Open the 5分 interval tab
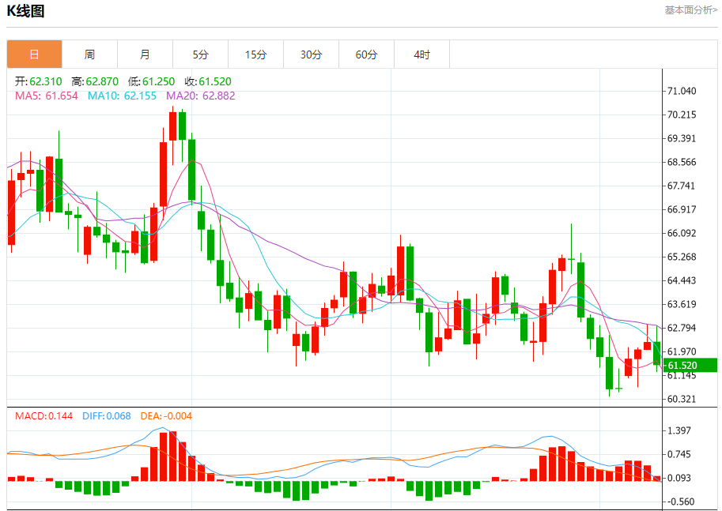 coord(200,54)
